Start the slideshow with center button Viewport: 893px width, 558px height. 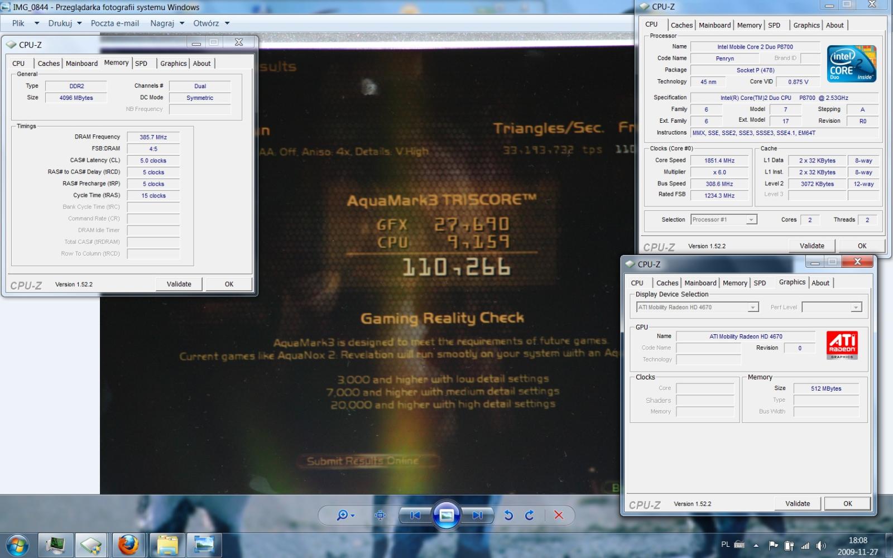[x=446, y=515]
